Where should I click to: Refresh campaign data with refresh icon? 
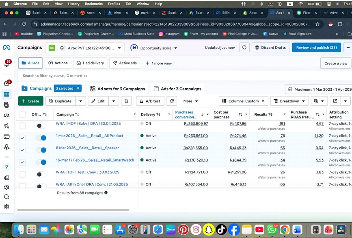click(x=244, y=48)
